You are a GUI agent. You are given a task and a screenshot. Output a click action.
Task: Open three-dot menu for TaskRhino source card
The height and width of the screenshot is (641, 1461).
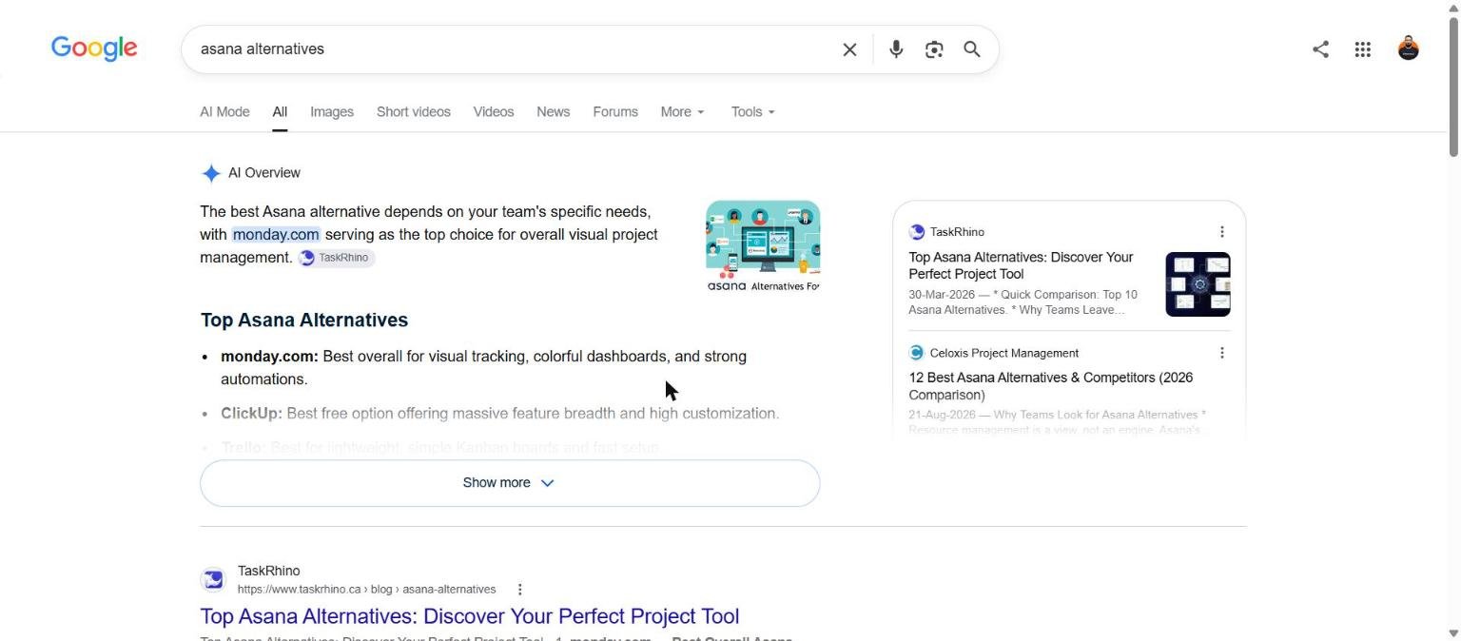click(1222, 232)
